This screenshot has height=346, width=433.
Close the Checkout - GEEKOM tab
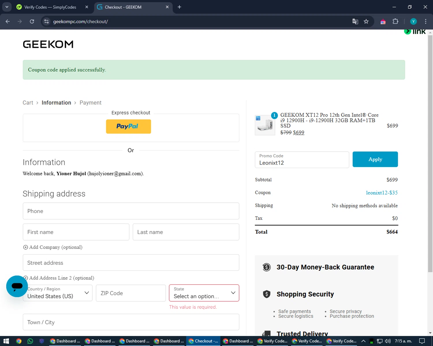[x=167, y=7]
